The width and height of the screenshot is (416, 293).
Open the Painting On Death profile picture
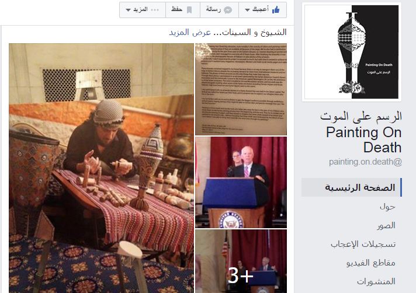coord(352,52)
